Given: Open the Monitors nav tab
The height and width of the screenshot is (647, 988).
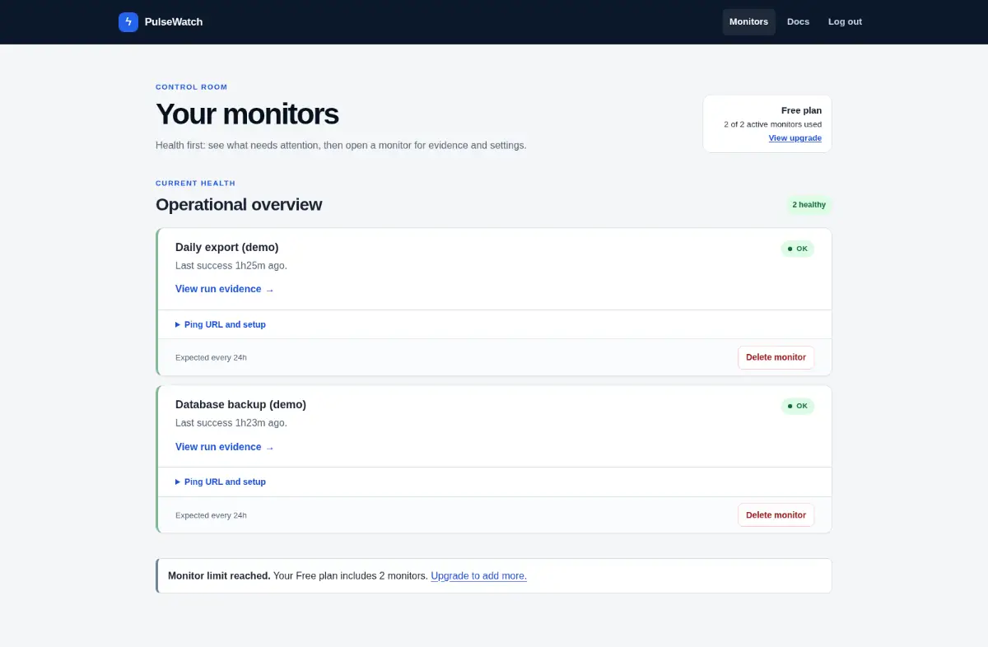Looking at the screenshot, I should 749,22.
